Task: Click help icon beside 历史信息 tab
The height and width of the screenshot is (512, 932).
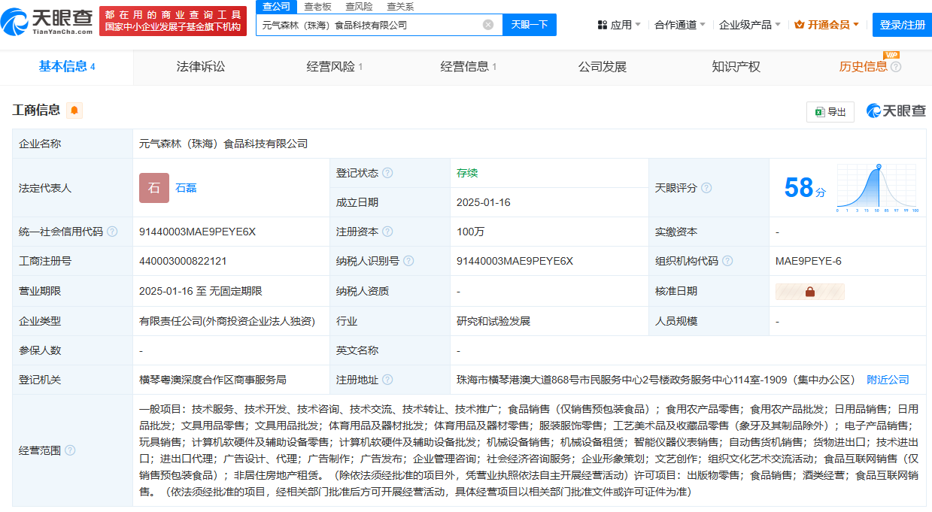Action: click(x=896, y=67)
